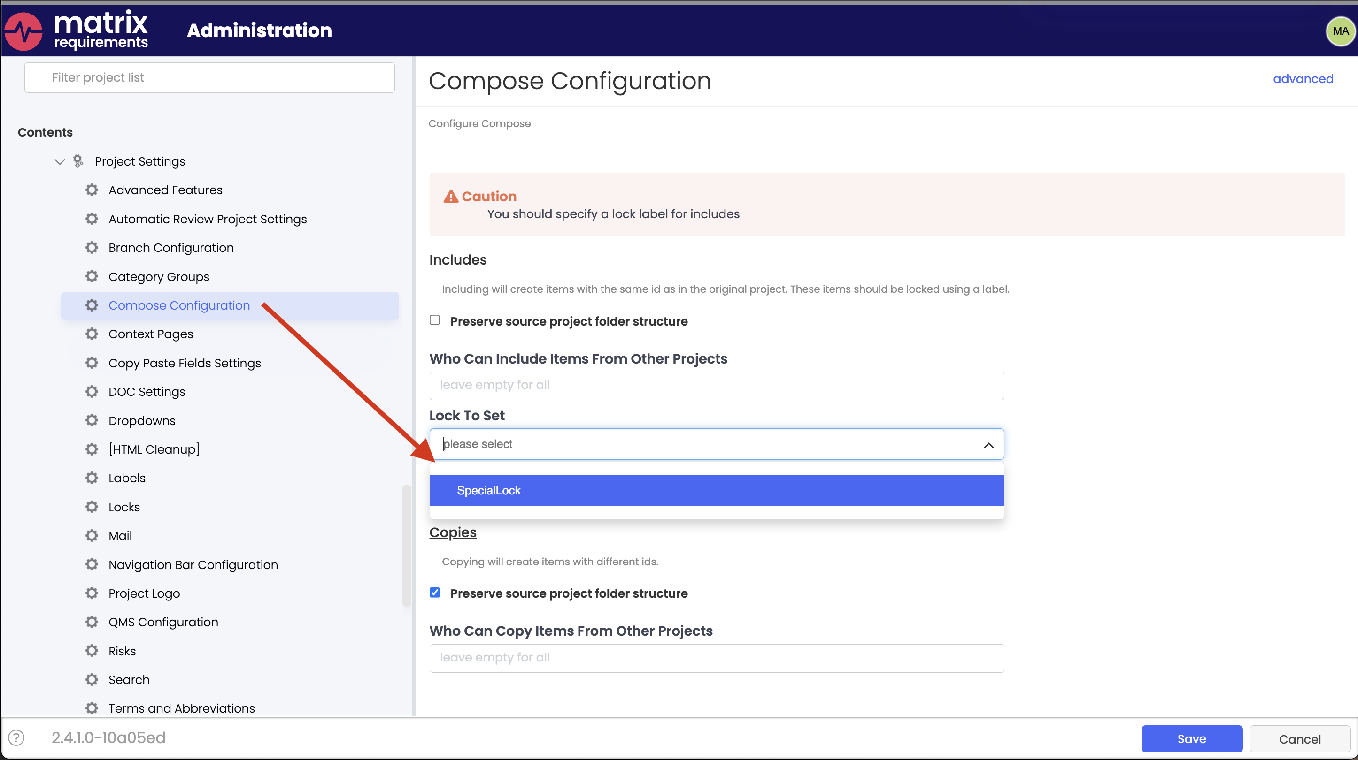
Task: Open the [HTML Cleanup] settings
Action: pyautogui.click(x=154, y=449)
